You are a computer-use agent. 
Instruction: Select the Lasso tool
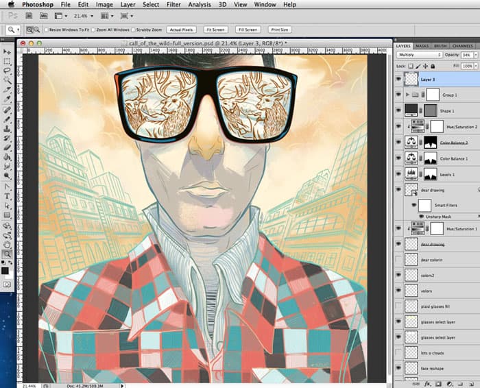(7, 71)
